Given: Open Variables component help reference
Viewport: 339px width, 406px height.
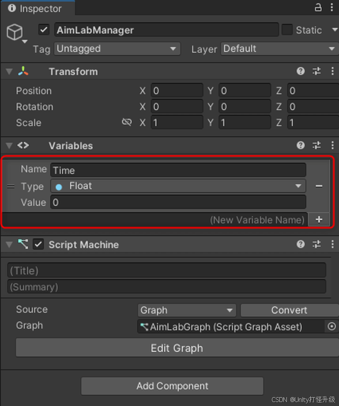Looking at the screenshot, I should point(301,145).
